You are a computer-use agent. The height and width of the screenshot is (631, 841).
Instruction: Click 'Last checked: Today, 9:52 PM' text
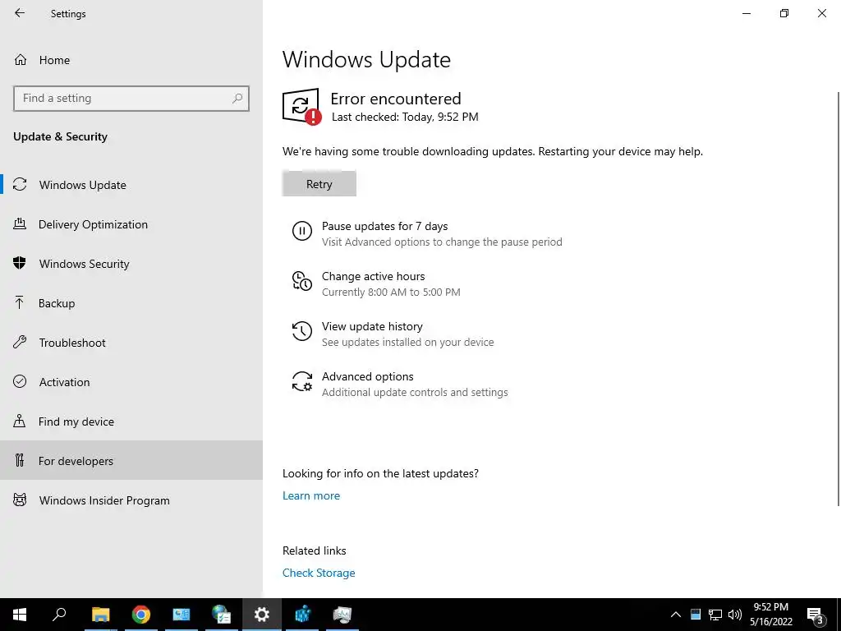click(x=405, y=117)
